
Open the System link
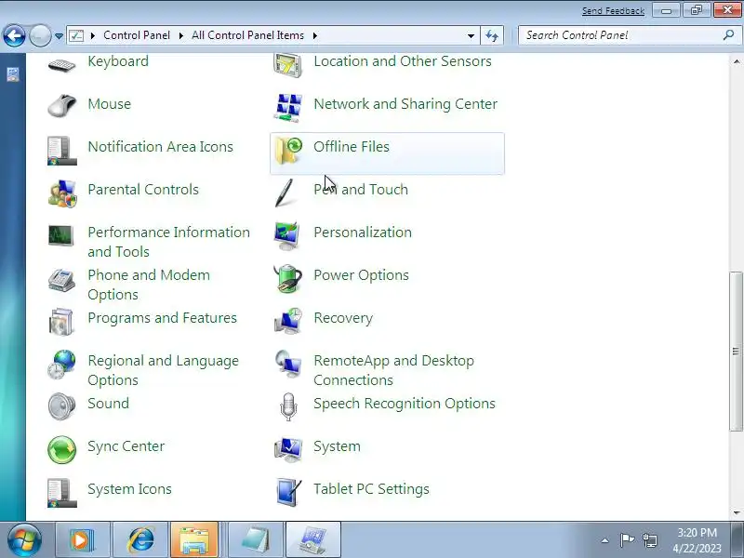pyautogui.click(x=337, y=446)
